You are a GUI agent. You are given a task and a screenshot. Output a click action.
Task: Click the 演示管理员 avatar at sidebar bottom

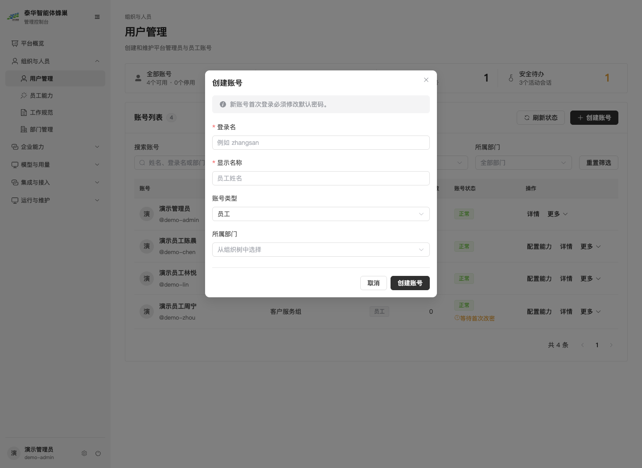(x=14, y=453)
